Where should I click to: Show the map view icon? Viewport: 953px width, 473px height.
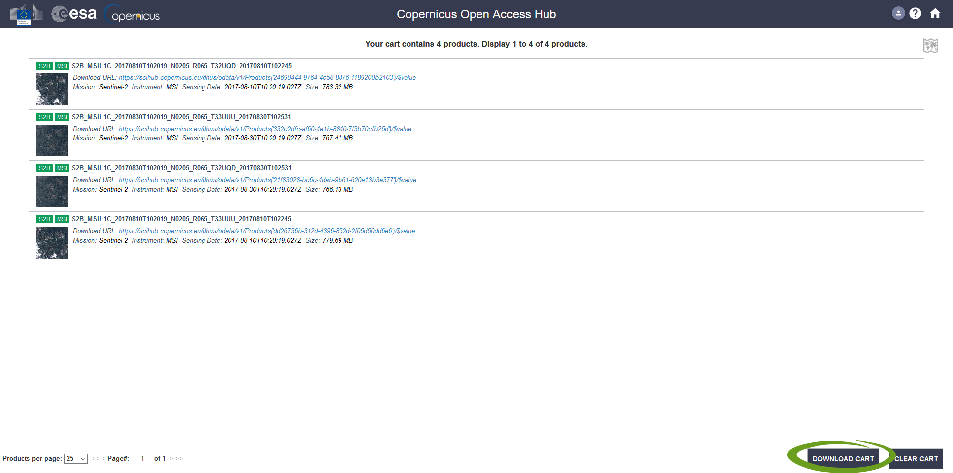click(x=930, y=46)
